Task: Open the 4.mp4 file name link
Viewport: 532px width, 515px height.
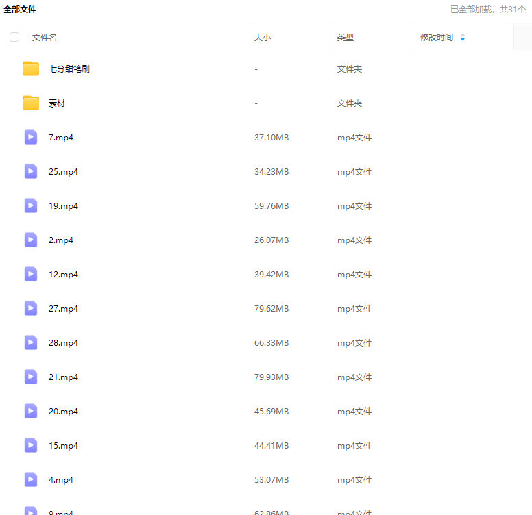Action: click(x=61, y=480)
